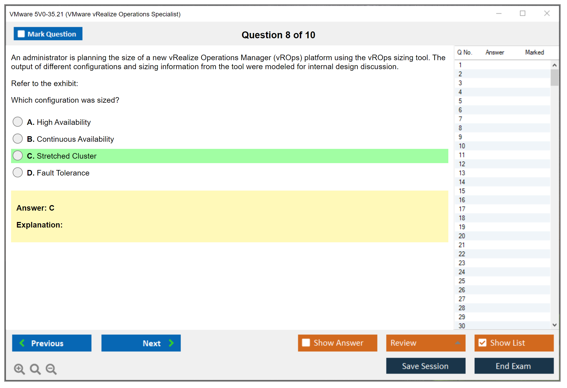Click the Save Session button
567x388 pixels.
tap(425, 366)
